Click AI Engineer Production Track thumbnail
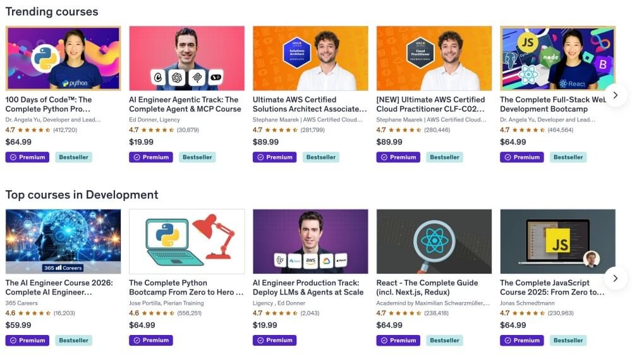The width and height of the screenshot is (632, 359). [x=310, y=241]
